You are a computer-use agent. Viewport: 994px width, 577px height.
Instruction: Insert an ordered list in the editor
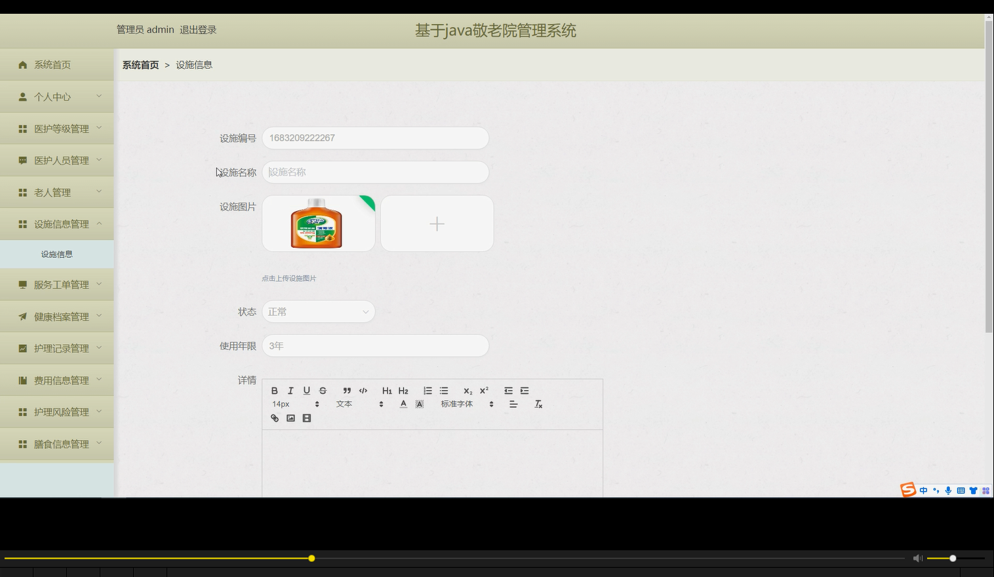[427, 390]
